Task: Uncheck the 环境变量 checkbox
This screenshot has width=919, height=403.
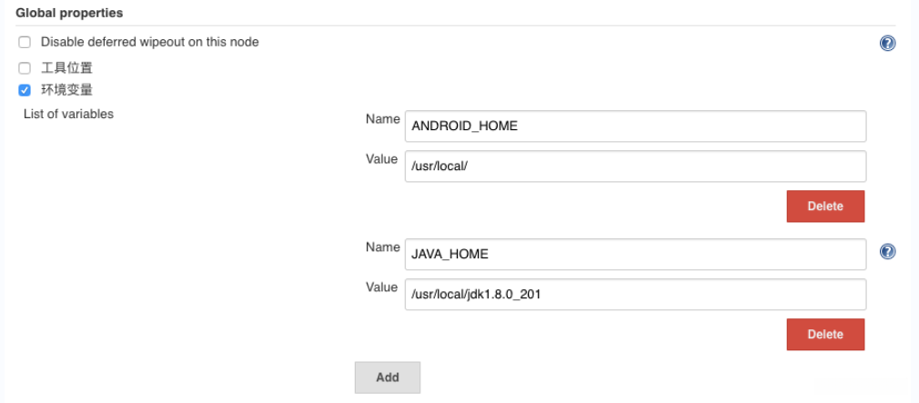Action: [x=25, y=90]
